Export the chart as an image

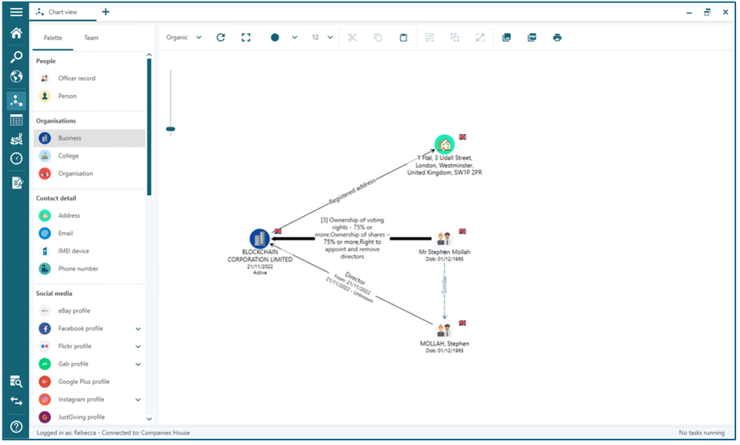click(506, 37)
